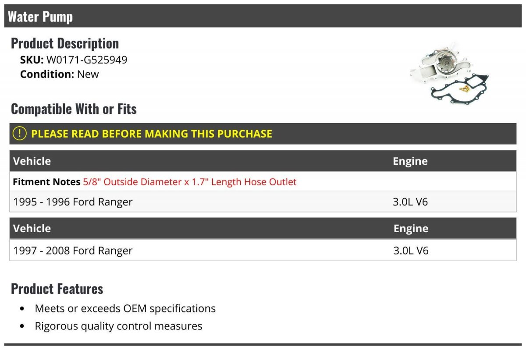
Task: Select the SKU number W0171-G525949
Action: [x=87, y=60]
